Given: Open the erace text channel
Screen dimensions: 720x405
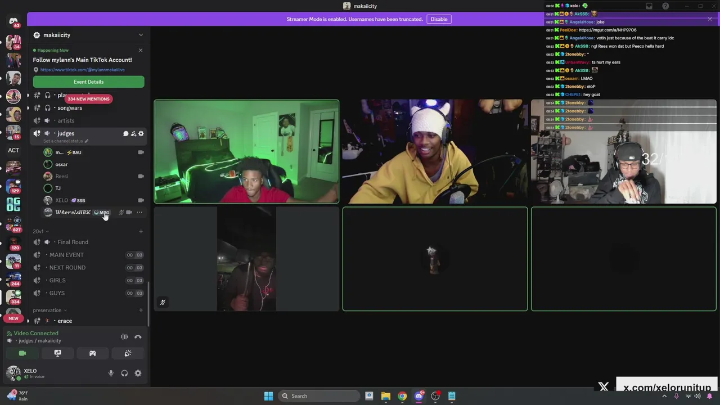Looking at the screenshot, I should click(x=88, y=321).
